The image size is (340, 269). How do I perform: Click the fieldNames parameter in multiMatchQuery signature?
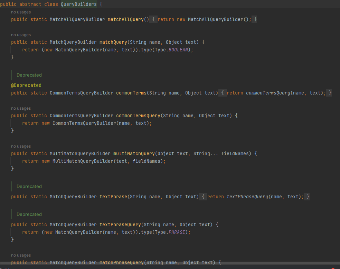(235, 154)
